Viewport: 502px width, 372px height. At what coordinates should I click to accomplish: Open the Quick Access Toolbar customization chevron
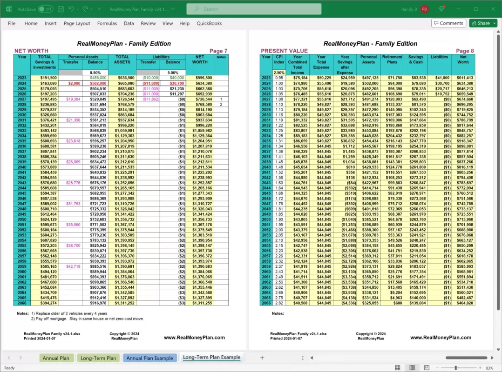pyautogui.click(x=98, y=9)
